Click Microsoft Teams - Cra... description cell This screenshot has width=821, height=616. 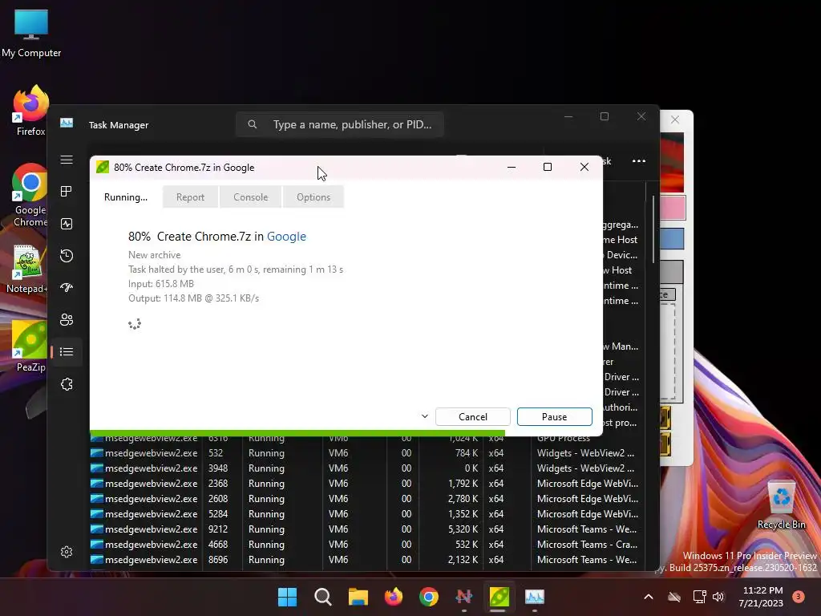(587, 545)
